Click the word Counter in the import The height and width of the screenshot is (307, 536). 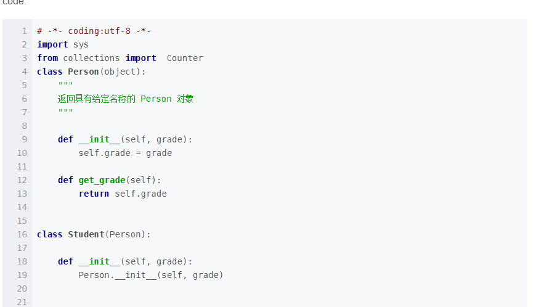point(185,58)
